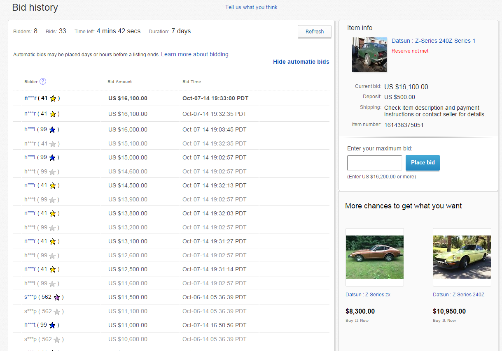502x351 pixels.
Task: Click bidder h***t in the US $11,000.00 row
Action: [x=30, y=325]
